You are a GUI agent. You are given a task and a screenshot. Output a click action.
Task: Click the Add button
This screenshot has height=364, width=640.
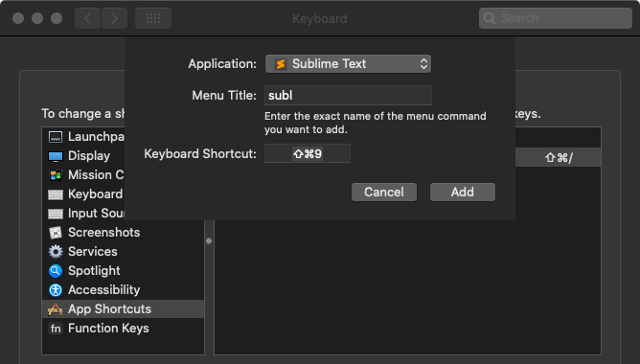coord(463,193)
